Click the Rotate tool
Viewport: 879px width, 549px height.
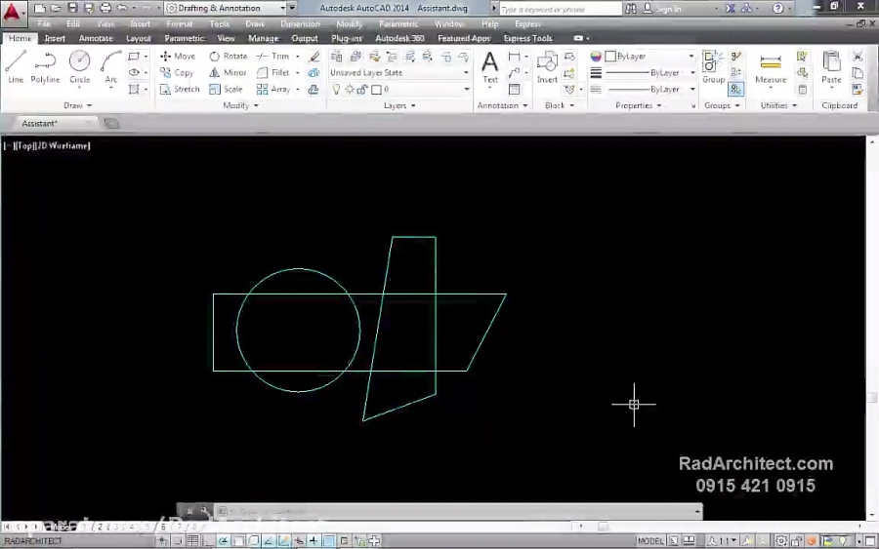coord(229,57)
